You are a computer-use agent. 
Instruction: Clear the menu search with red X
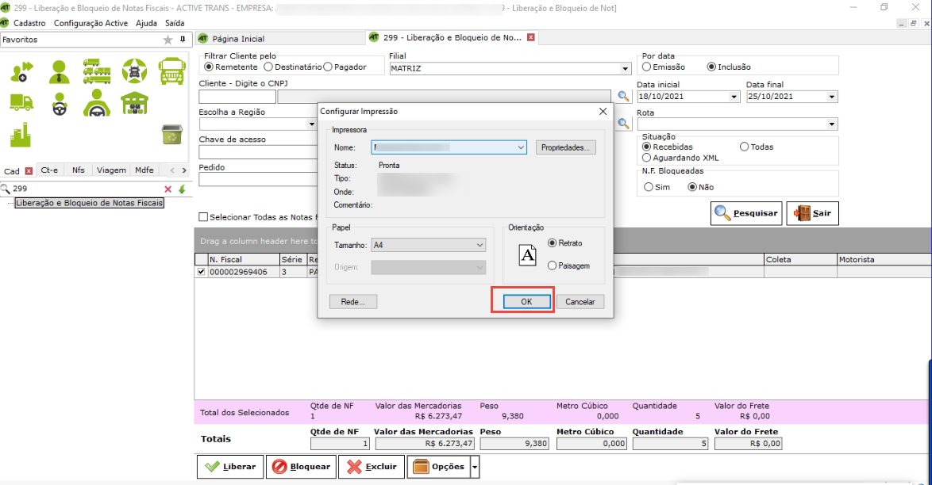(x=168, y=189)
